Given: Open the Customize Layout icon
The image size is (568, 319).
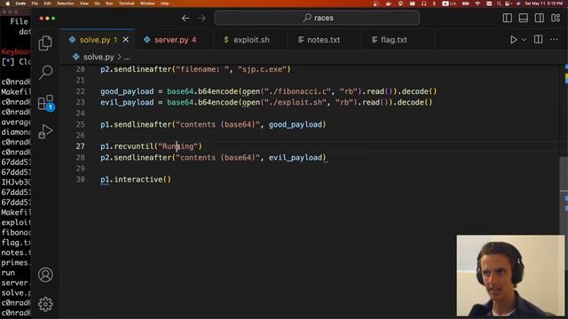Looking at the screenshot, I should (556, 18).
